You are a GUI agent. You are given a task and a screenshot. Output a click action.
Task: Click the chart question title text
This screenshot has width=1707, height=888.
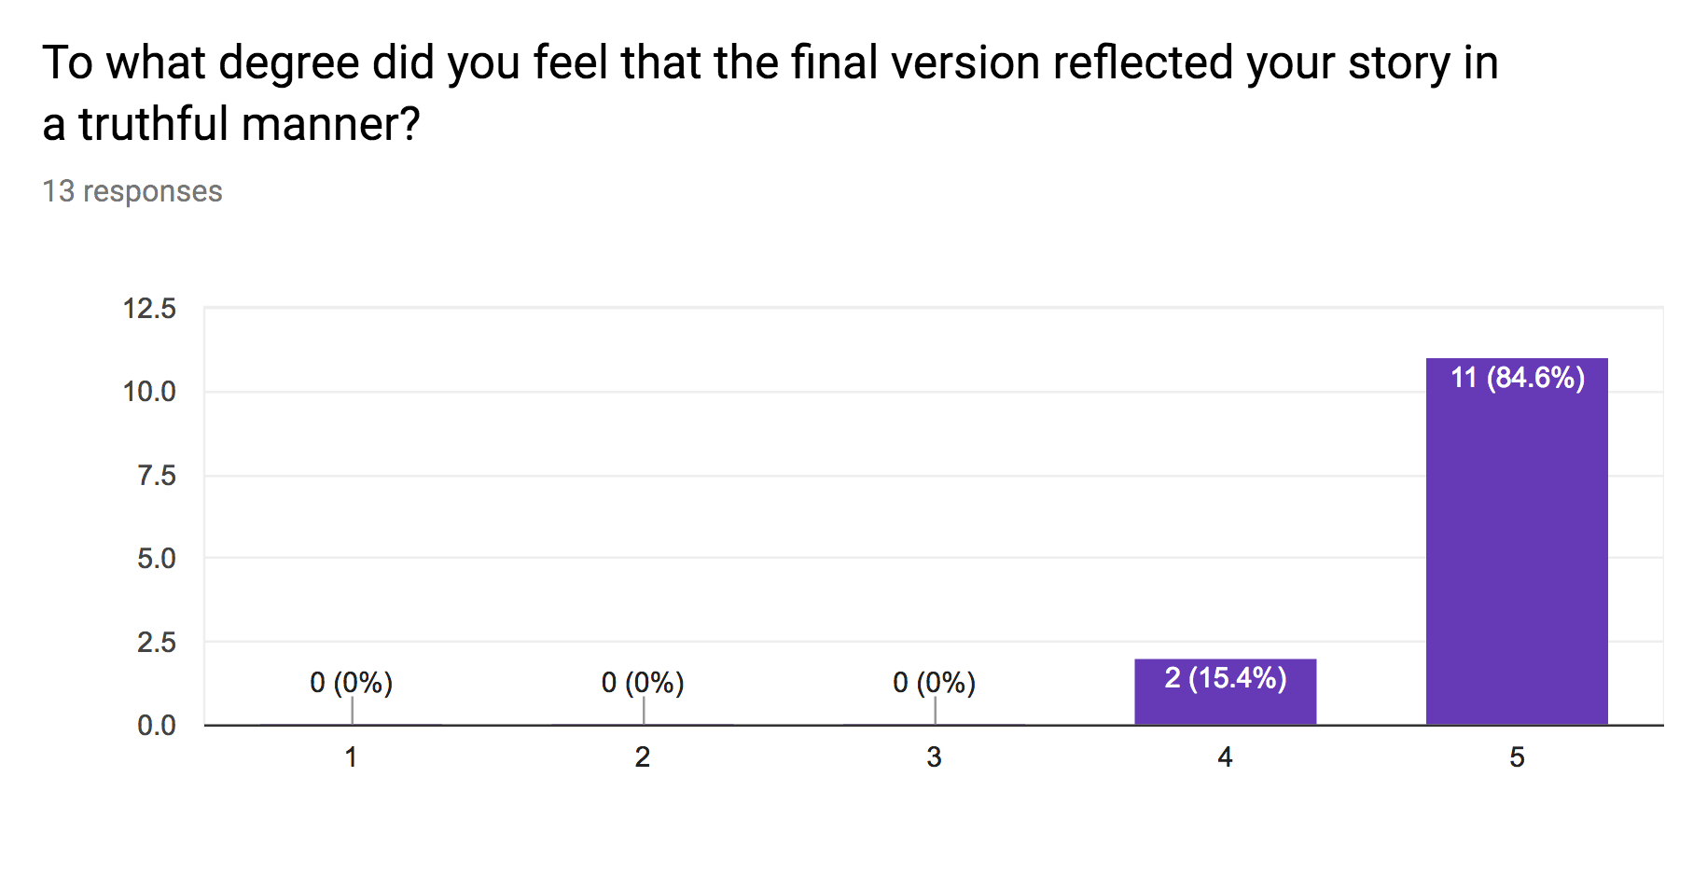pos(770,93)
